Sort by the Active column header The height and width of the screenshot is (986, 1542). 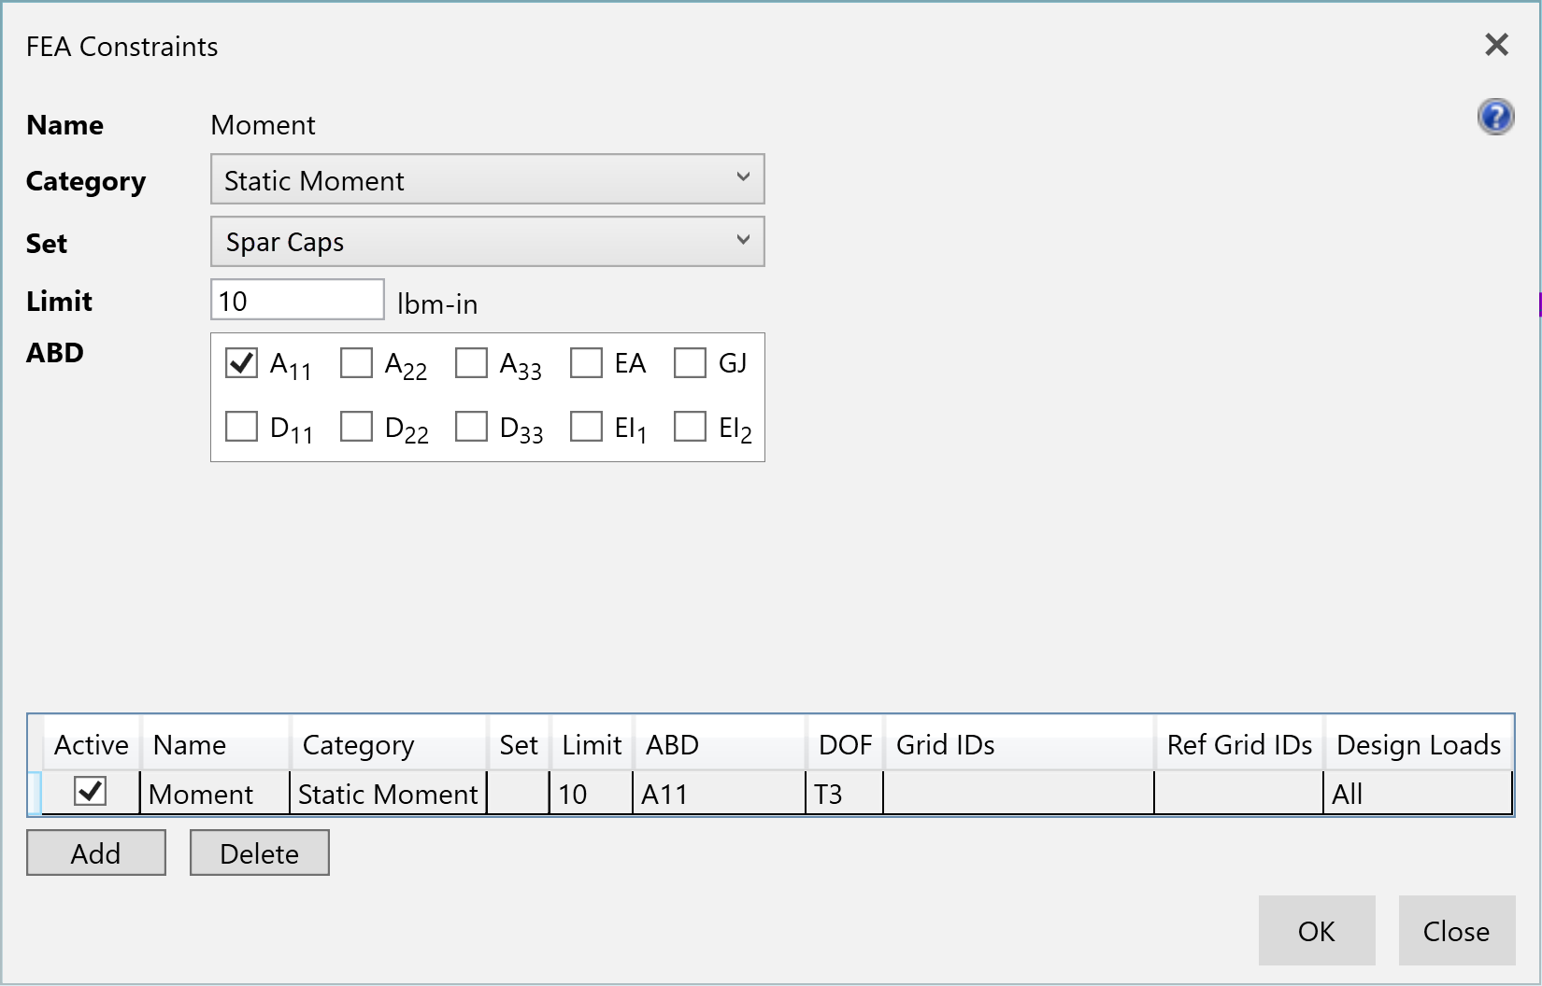(x=92, y=744)
